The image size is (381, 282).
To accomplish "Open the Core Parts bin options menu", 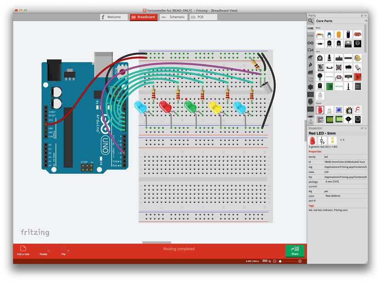I will 365,21.
